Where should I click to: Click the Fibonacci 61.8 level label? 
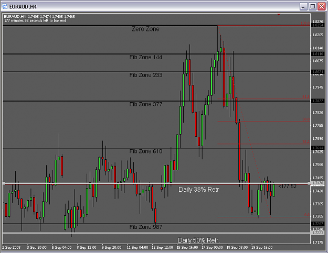(306, 97)
